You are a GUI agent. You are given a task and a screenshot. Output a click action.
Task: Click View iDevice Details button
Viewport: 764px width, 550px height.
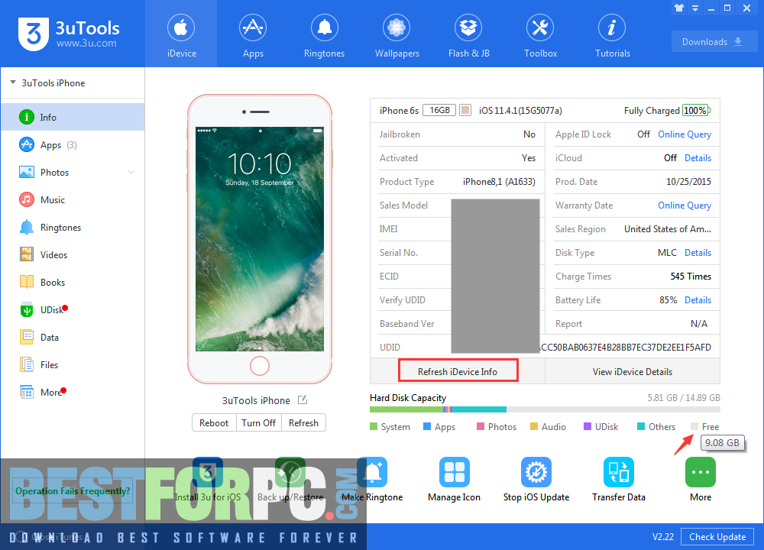click(x=633, y=372)
